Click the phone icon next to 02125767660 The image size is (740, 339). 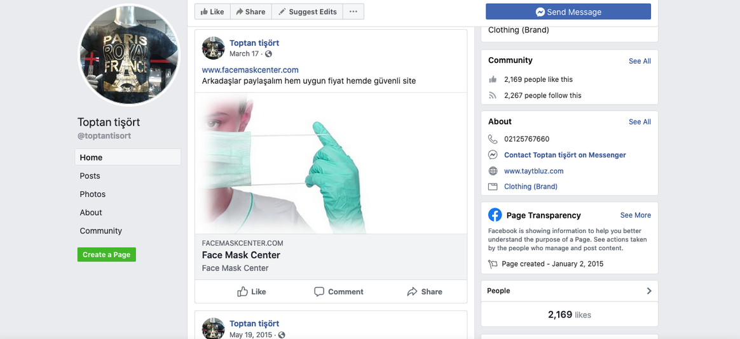493,139
